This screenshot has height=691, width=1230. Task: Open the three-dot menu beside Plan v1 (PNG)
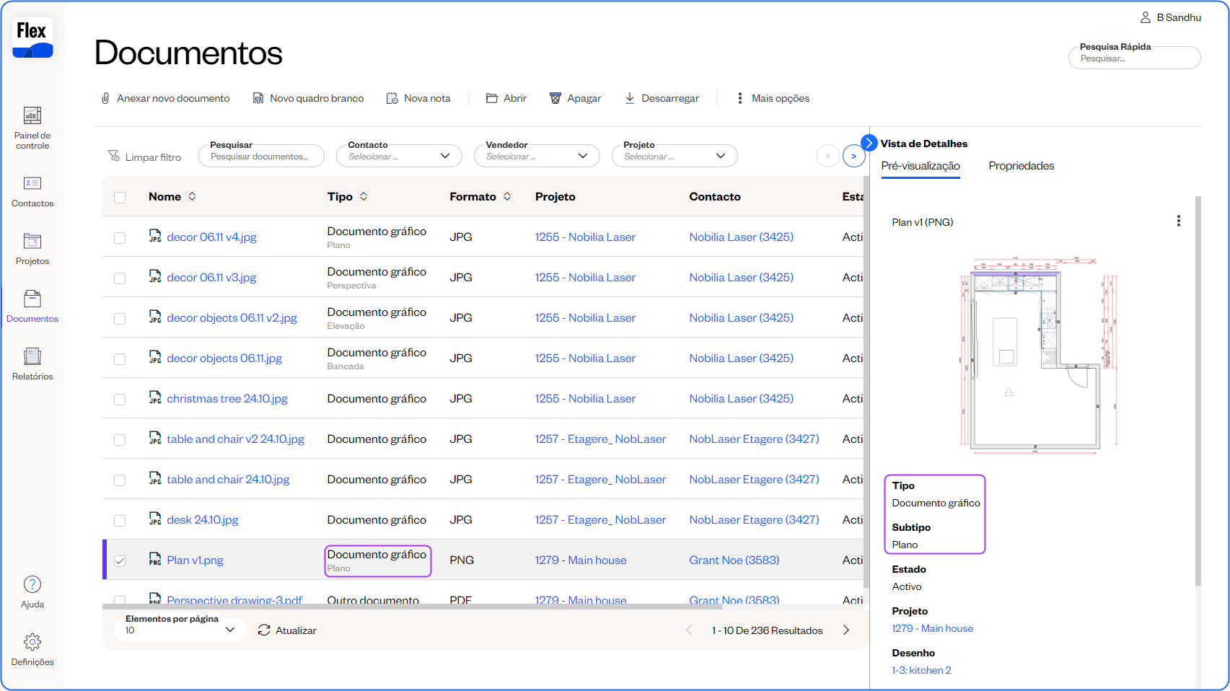click(x=1178, y=221)
